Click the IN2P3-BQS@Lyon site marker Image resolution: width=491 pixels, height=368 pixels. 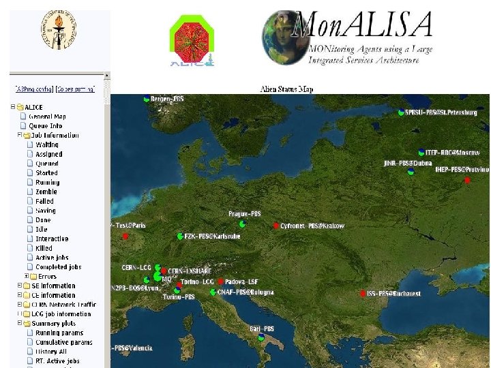[x=147, y=279]
